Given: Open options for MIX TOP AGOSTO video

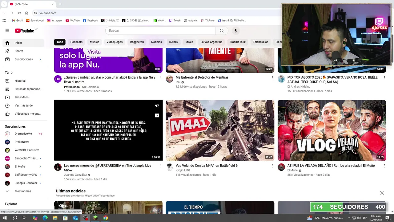Looking at the screenshot, I should [x=384, y=78].
